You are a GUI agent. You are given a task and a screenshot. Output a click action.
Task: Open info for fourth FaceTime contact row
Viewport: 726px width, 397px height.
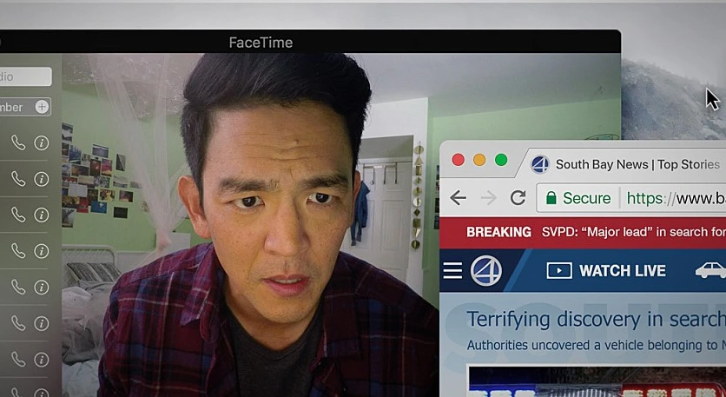click(x=41, y=250)
